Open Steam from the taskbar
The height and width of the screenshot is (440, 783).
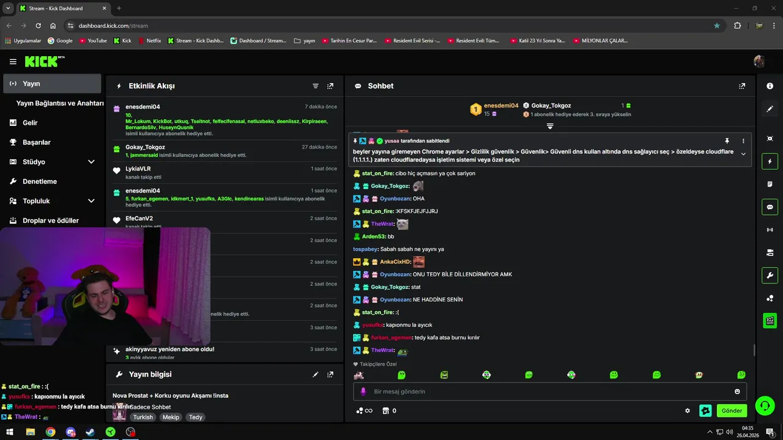click(90, 432)
